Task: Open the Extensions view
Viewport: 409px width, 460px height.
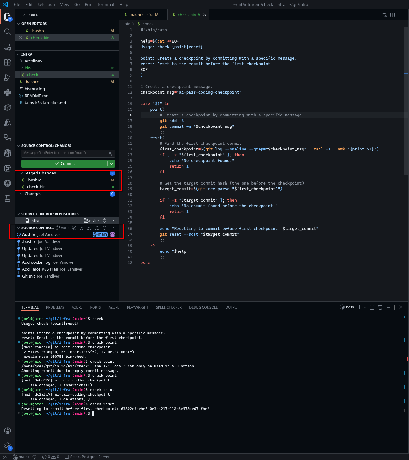Action: (7, 62)
